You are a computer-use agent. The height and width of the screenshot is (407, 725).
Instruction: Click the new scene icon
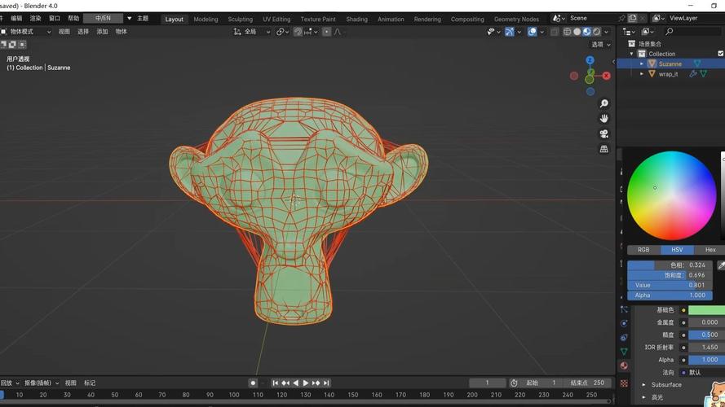click(633, 18)
